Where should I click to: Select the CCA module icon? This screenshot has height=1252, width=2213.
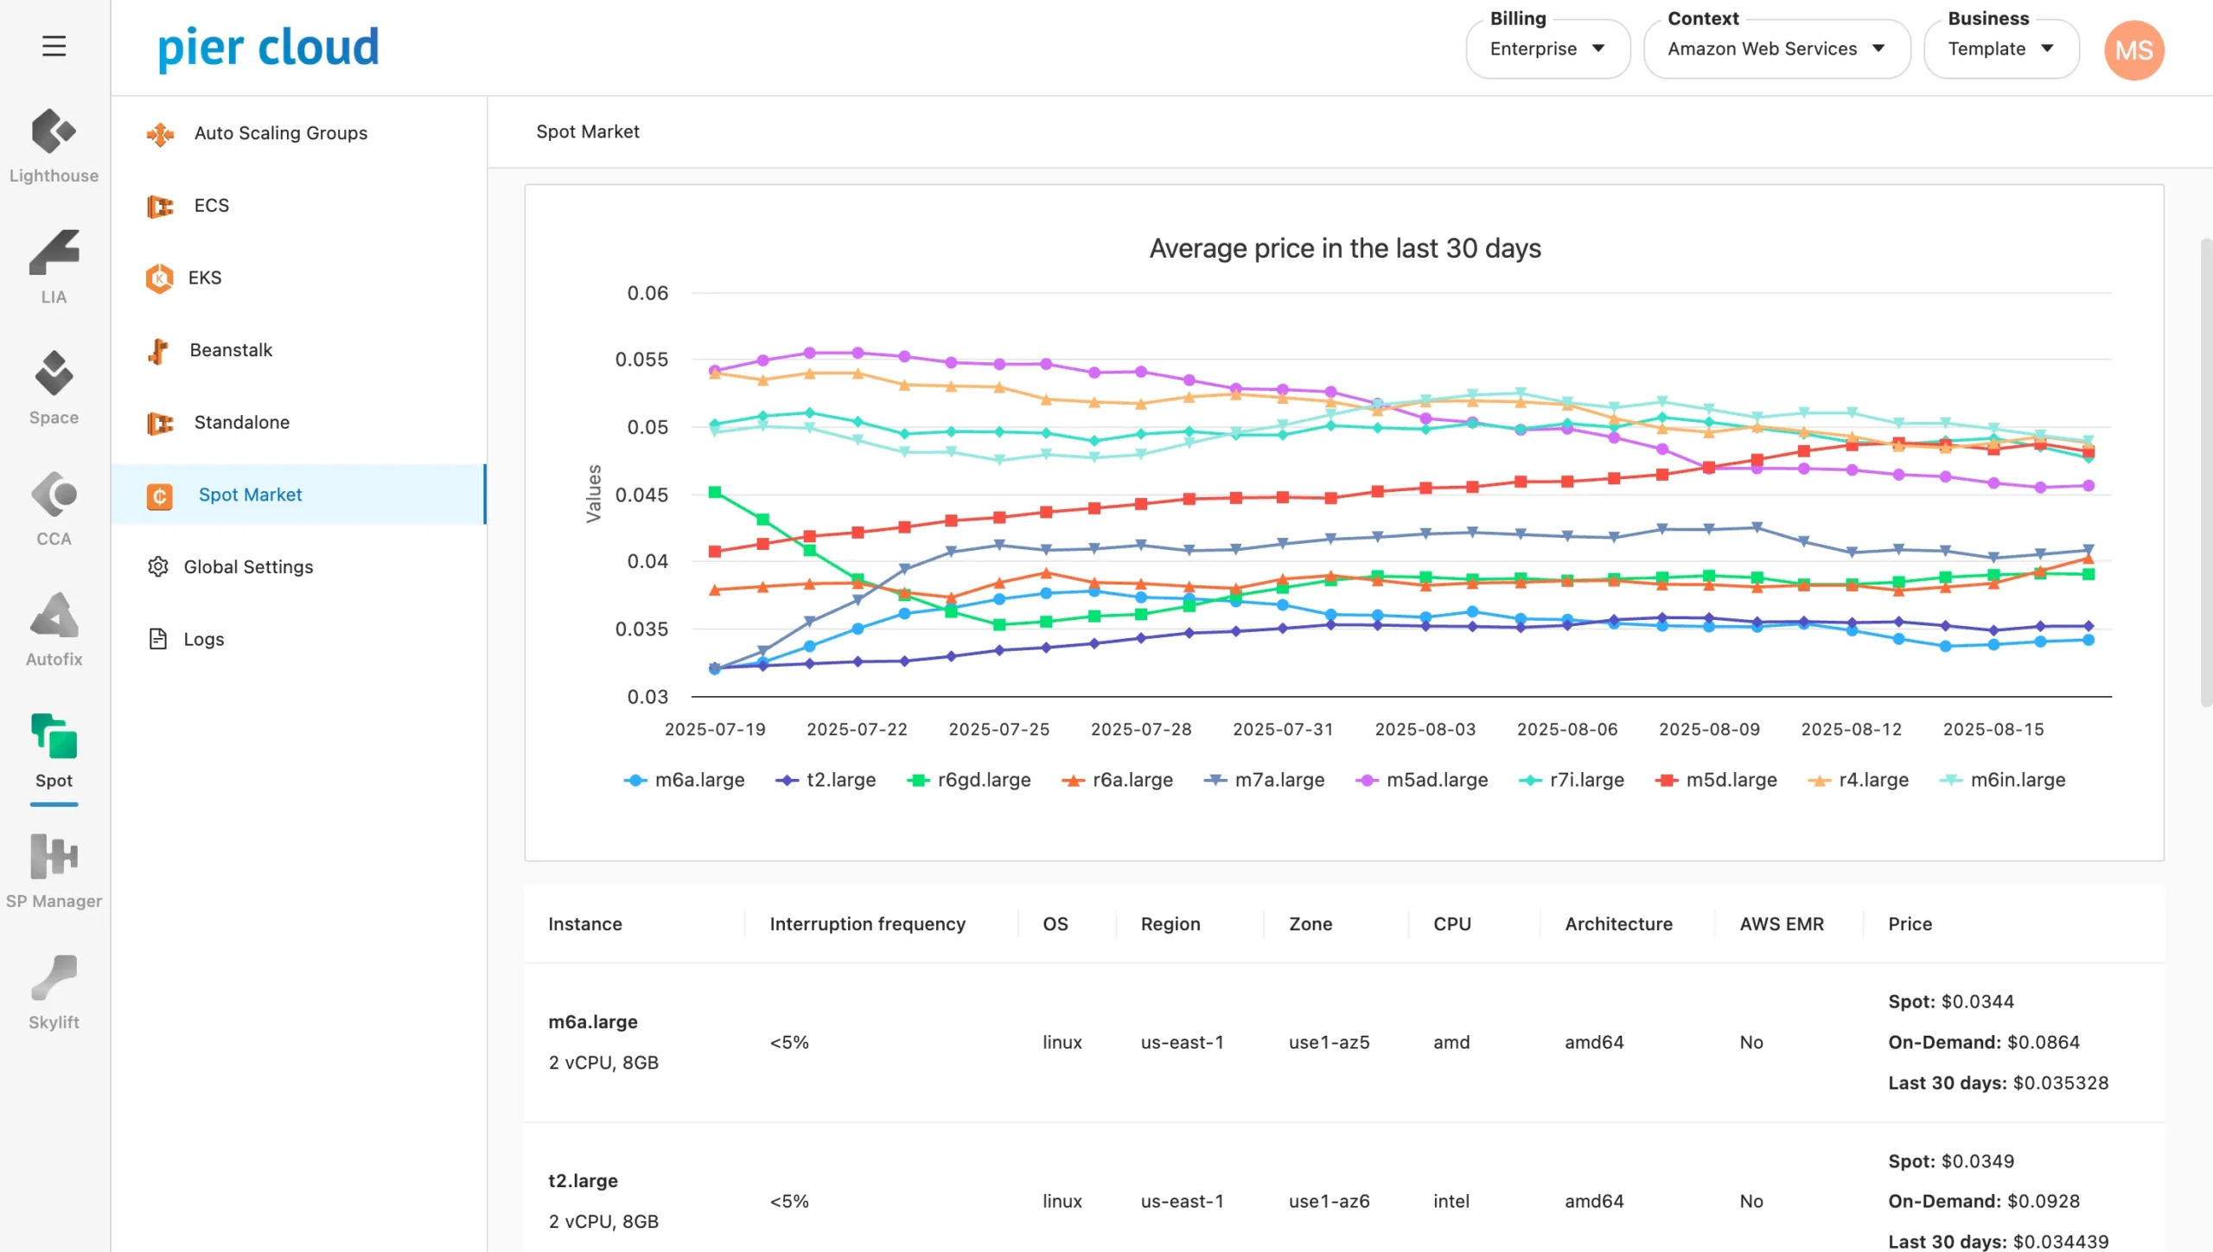coord(54,495)
